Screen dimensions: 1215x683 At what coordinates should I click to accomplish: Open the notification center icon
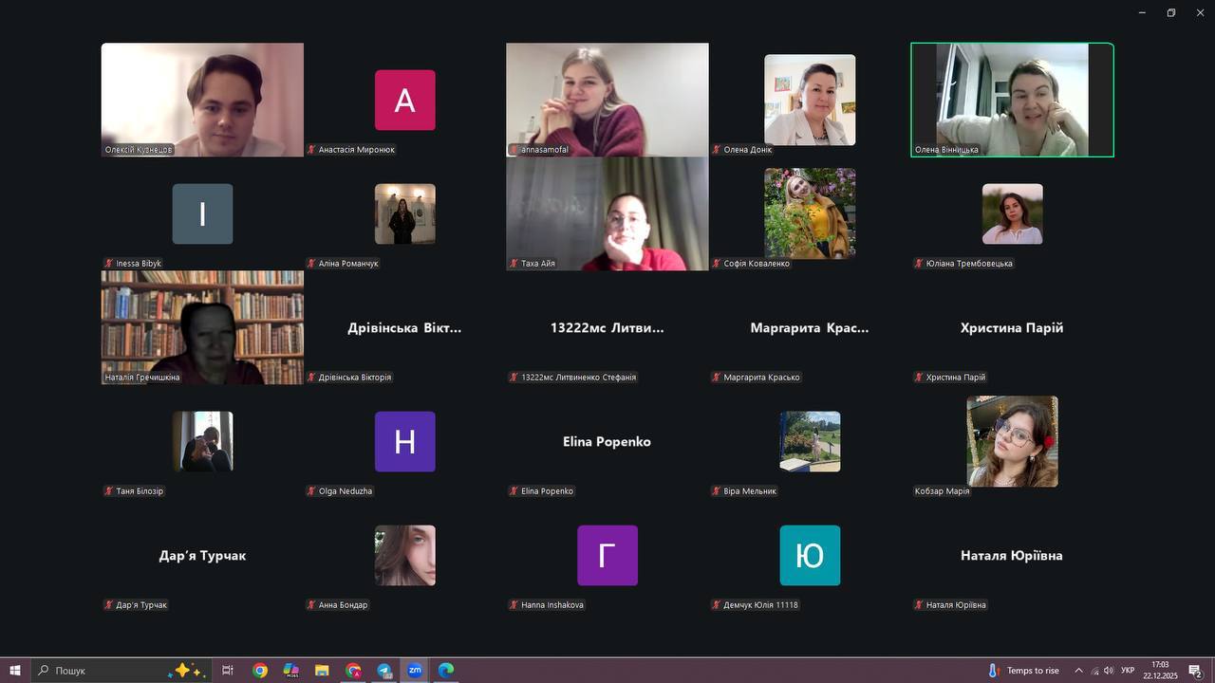(1195, 671)
